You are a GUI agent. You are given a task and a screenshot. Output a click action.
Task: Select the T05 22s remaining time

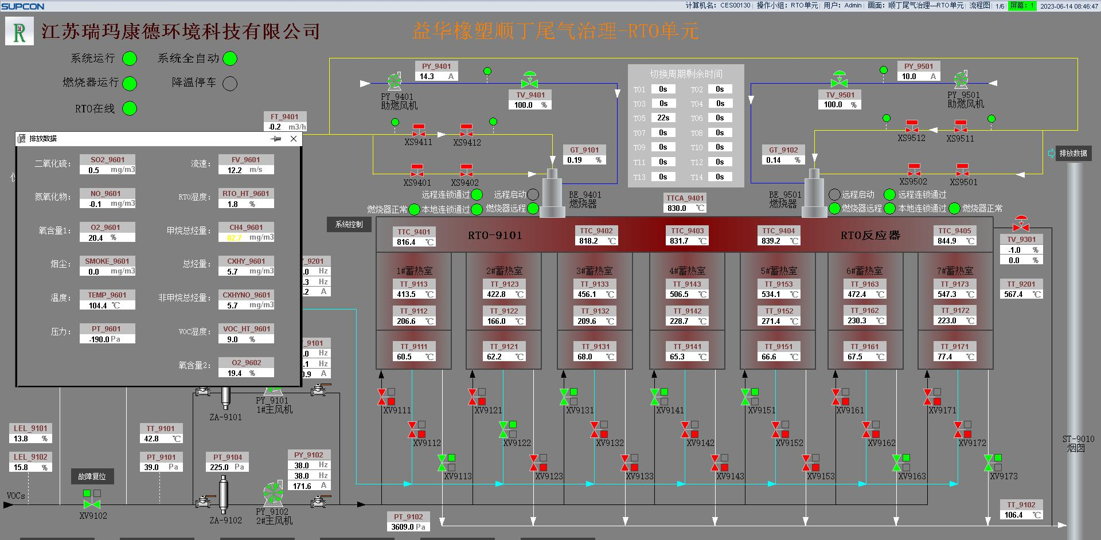[x=663, y=118]
